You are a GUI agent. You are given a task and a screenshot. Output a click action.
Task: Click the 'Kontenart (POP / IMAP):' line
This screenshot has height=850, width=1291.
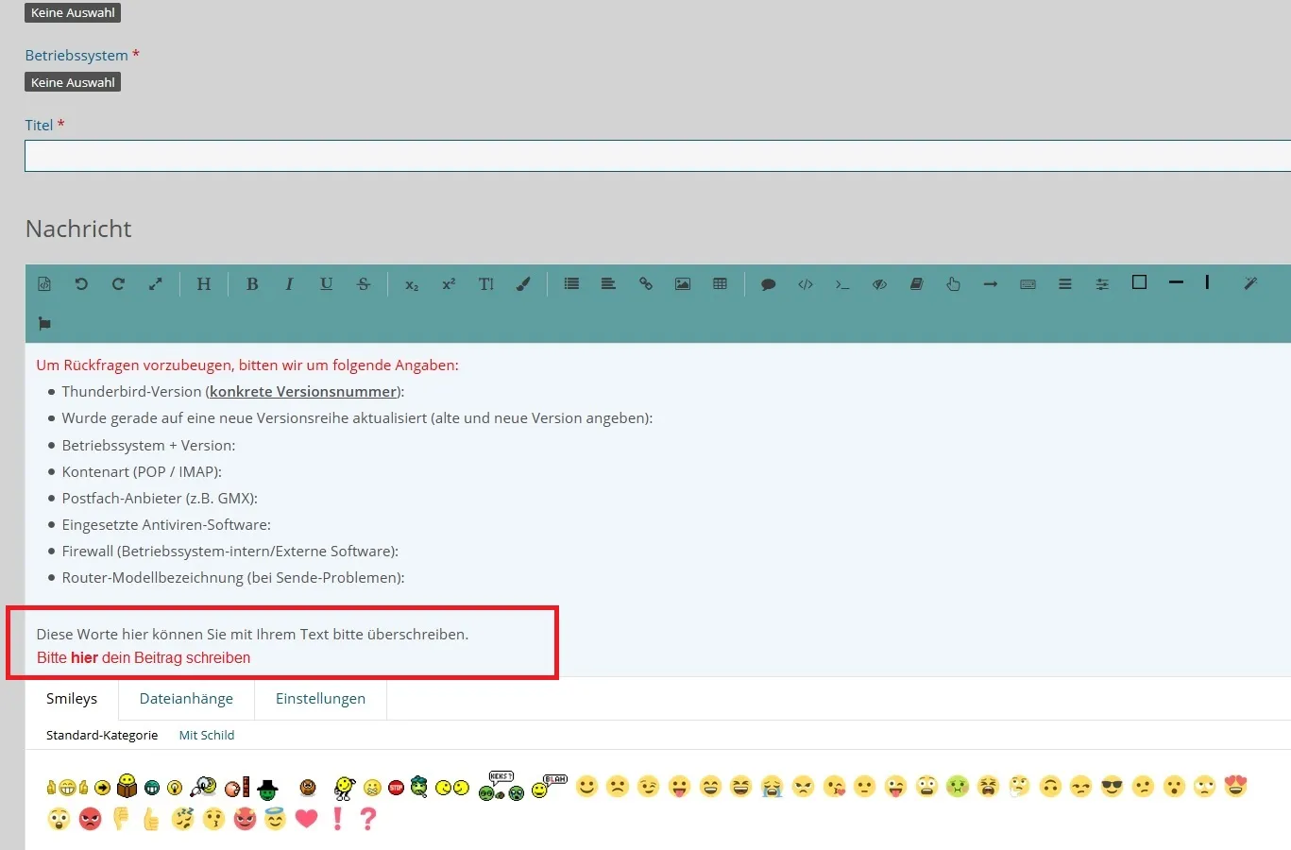click(x=142, y=472)
